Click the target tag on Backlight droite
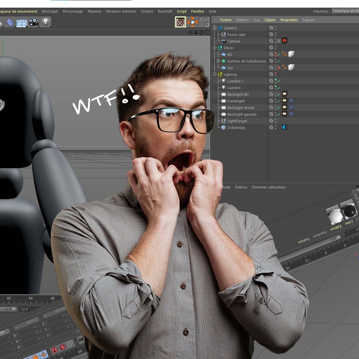 click(x=291, y=107)
